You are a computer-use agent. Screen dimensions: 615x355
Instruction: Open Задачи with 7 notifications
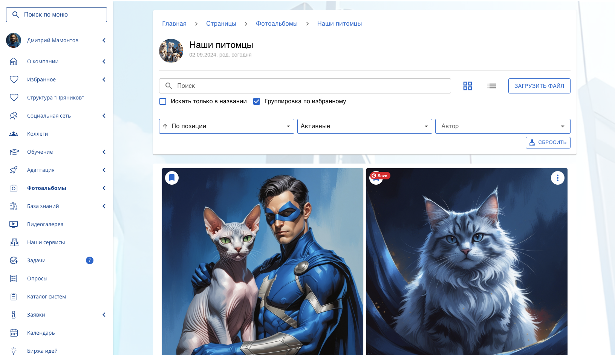(36, 260)
